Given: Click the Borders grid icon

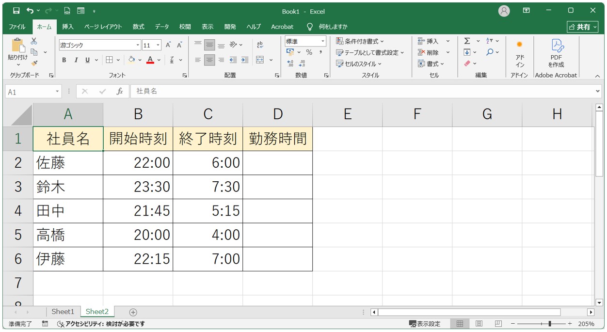Looking at the screenshot, I should 109,60.
